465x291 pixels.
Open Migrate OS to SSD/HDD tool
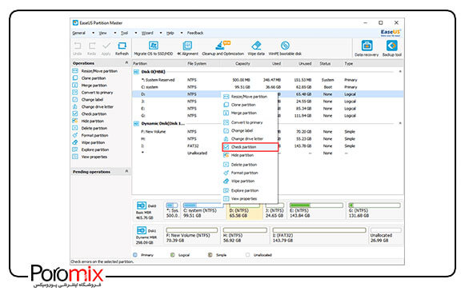[x=154, y=49]
